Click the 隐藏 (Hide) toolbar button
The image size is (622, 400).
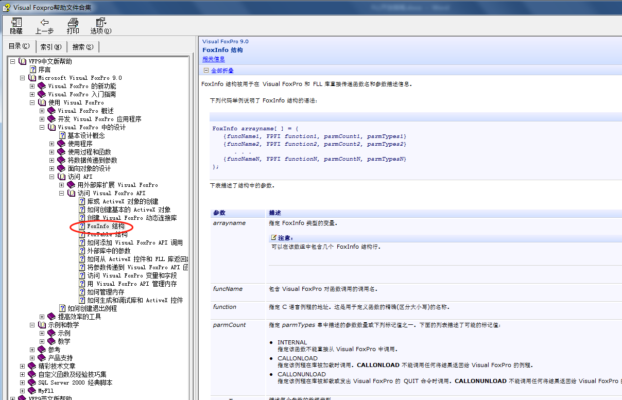[16, 26]
